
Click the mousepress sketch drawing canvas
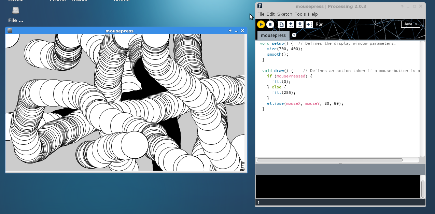click(x=125, y=102)
